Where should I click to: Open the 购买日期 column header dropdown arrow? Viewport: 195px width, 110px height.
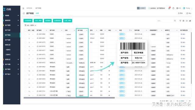pyautogui.click(x=146, y=31)
